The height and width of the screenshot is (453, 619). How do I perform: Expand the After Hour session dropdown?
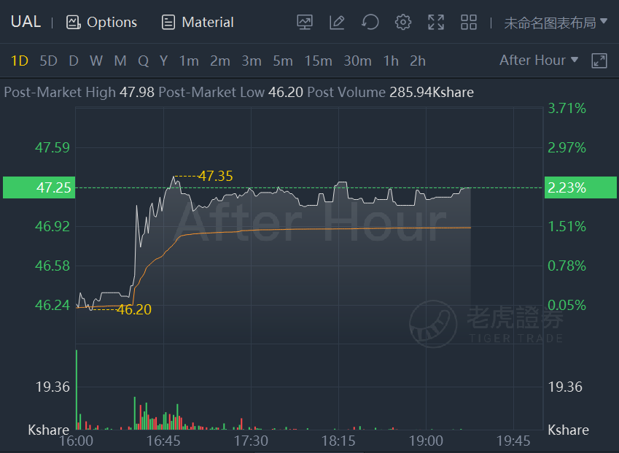point(539,61)
